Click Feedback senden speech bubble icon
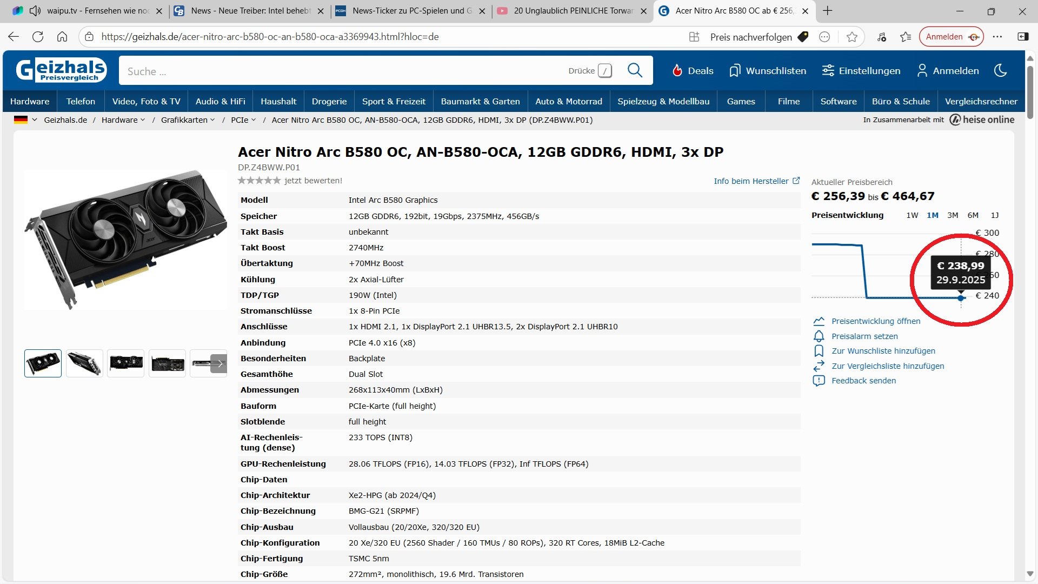The height and width of the screenshot is (584, 1038). click(819, 381)
